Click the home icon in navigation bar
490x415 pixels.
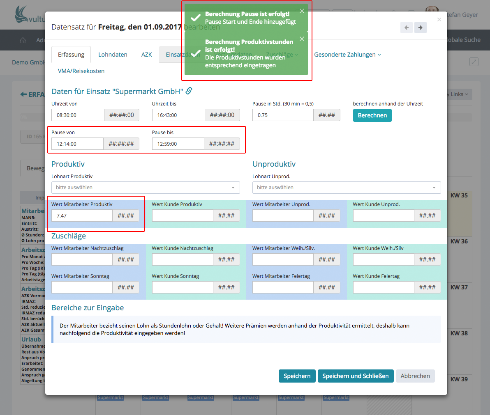(23, 40)
